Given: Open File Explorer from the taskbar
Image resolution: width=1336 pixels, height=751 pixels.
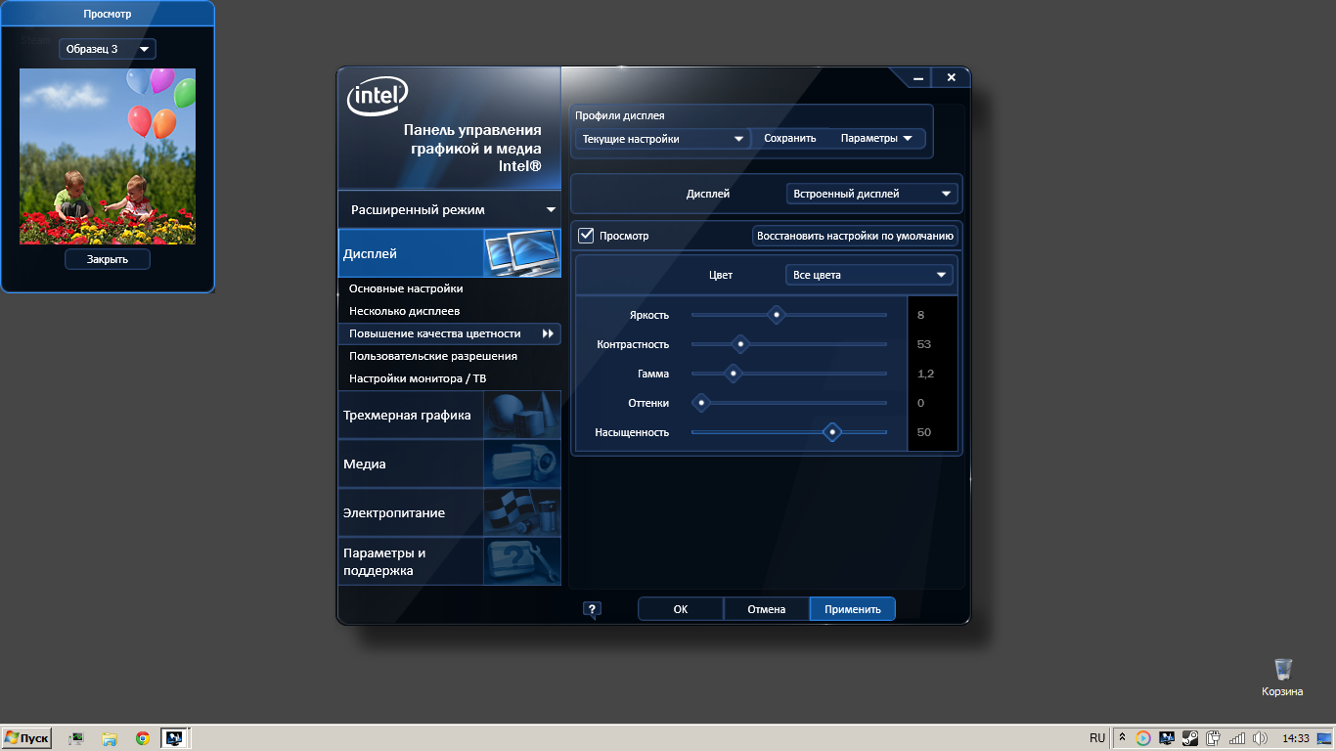Looking at the screenshot, I should tap(110, 738).
